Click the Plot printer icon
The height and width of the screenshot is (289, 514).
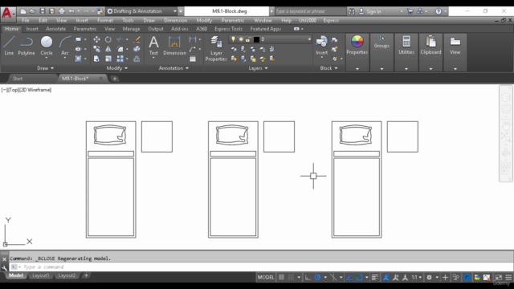tap(62, 11)
